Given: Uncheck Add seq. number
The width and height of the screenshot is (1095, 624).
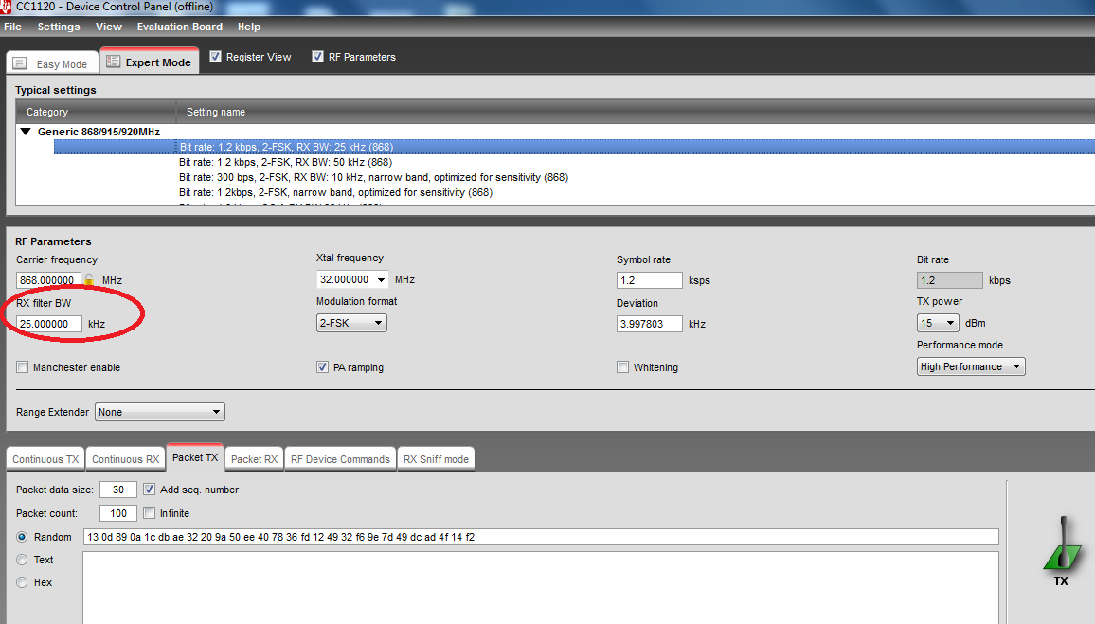Looking at the screenshot, I should tap(149, 490).
